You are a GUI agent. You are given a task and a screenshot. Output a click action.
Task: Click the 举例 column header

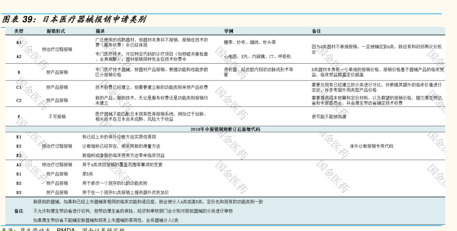click(x=228, y=31)
